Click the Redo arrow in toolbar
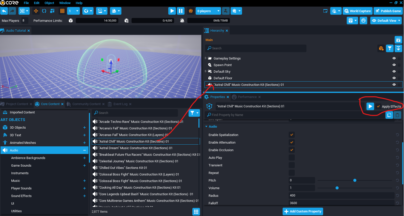This screenshot has height=216, width=404. point(12,11)
